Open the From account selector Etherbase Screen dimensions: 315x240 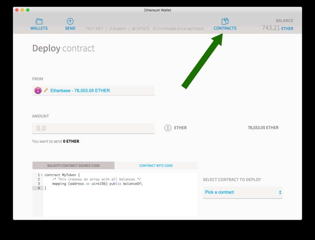[x=94, y=91]
